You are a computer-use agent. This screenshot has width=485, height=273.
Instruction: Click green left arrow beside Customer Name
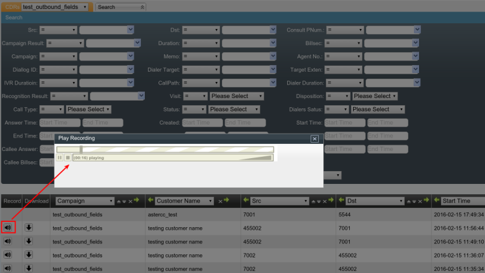tap(149, 201)
